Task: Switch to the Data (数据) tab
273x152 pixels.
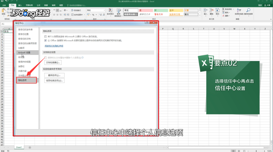Action: point(46,5)
